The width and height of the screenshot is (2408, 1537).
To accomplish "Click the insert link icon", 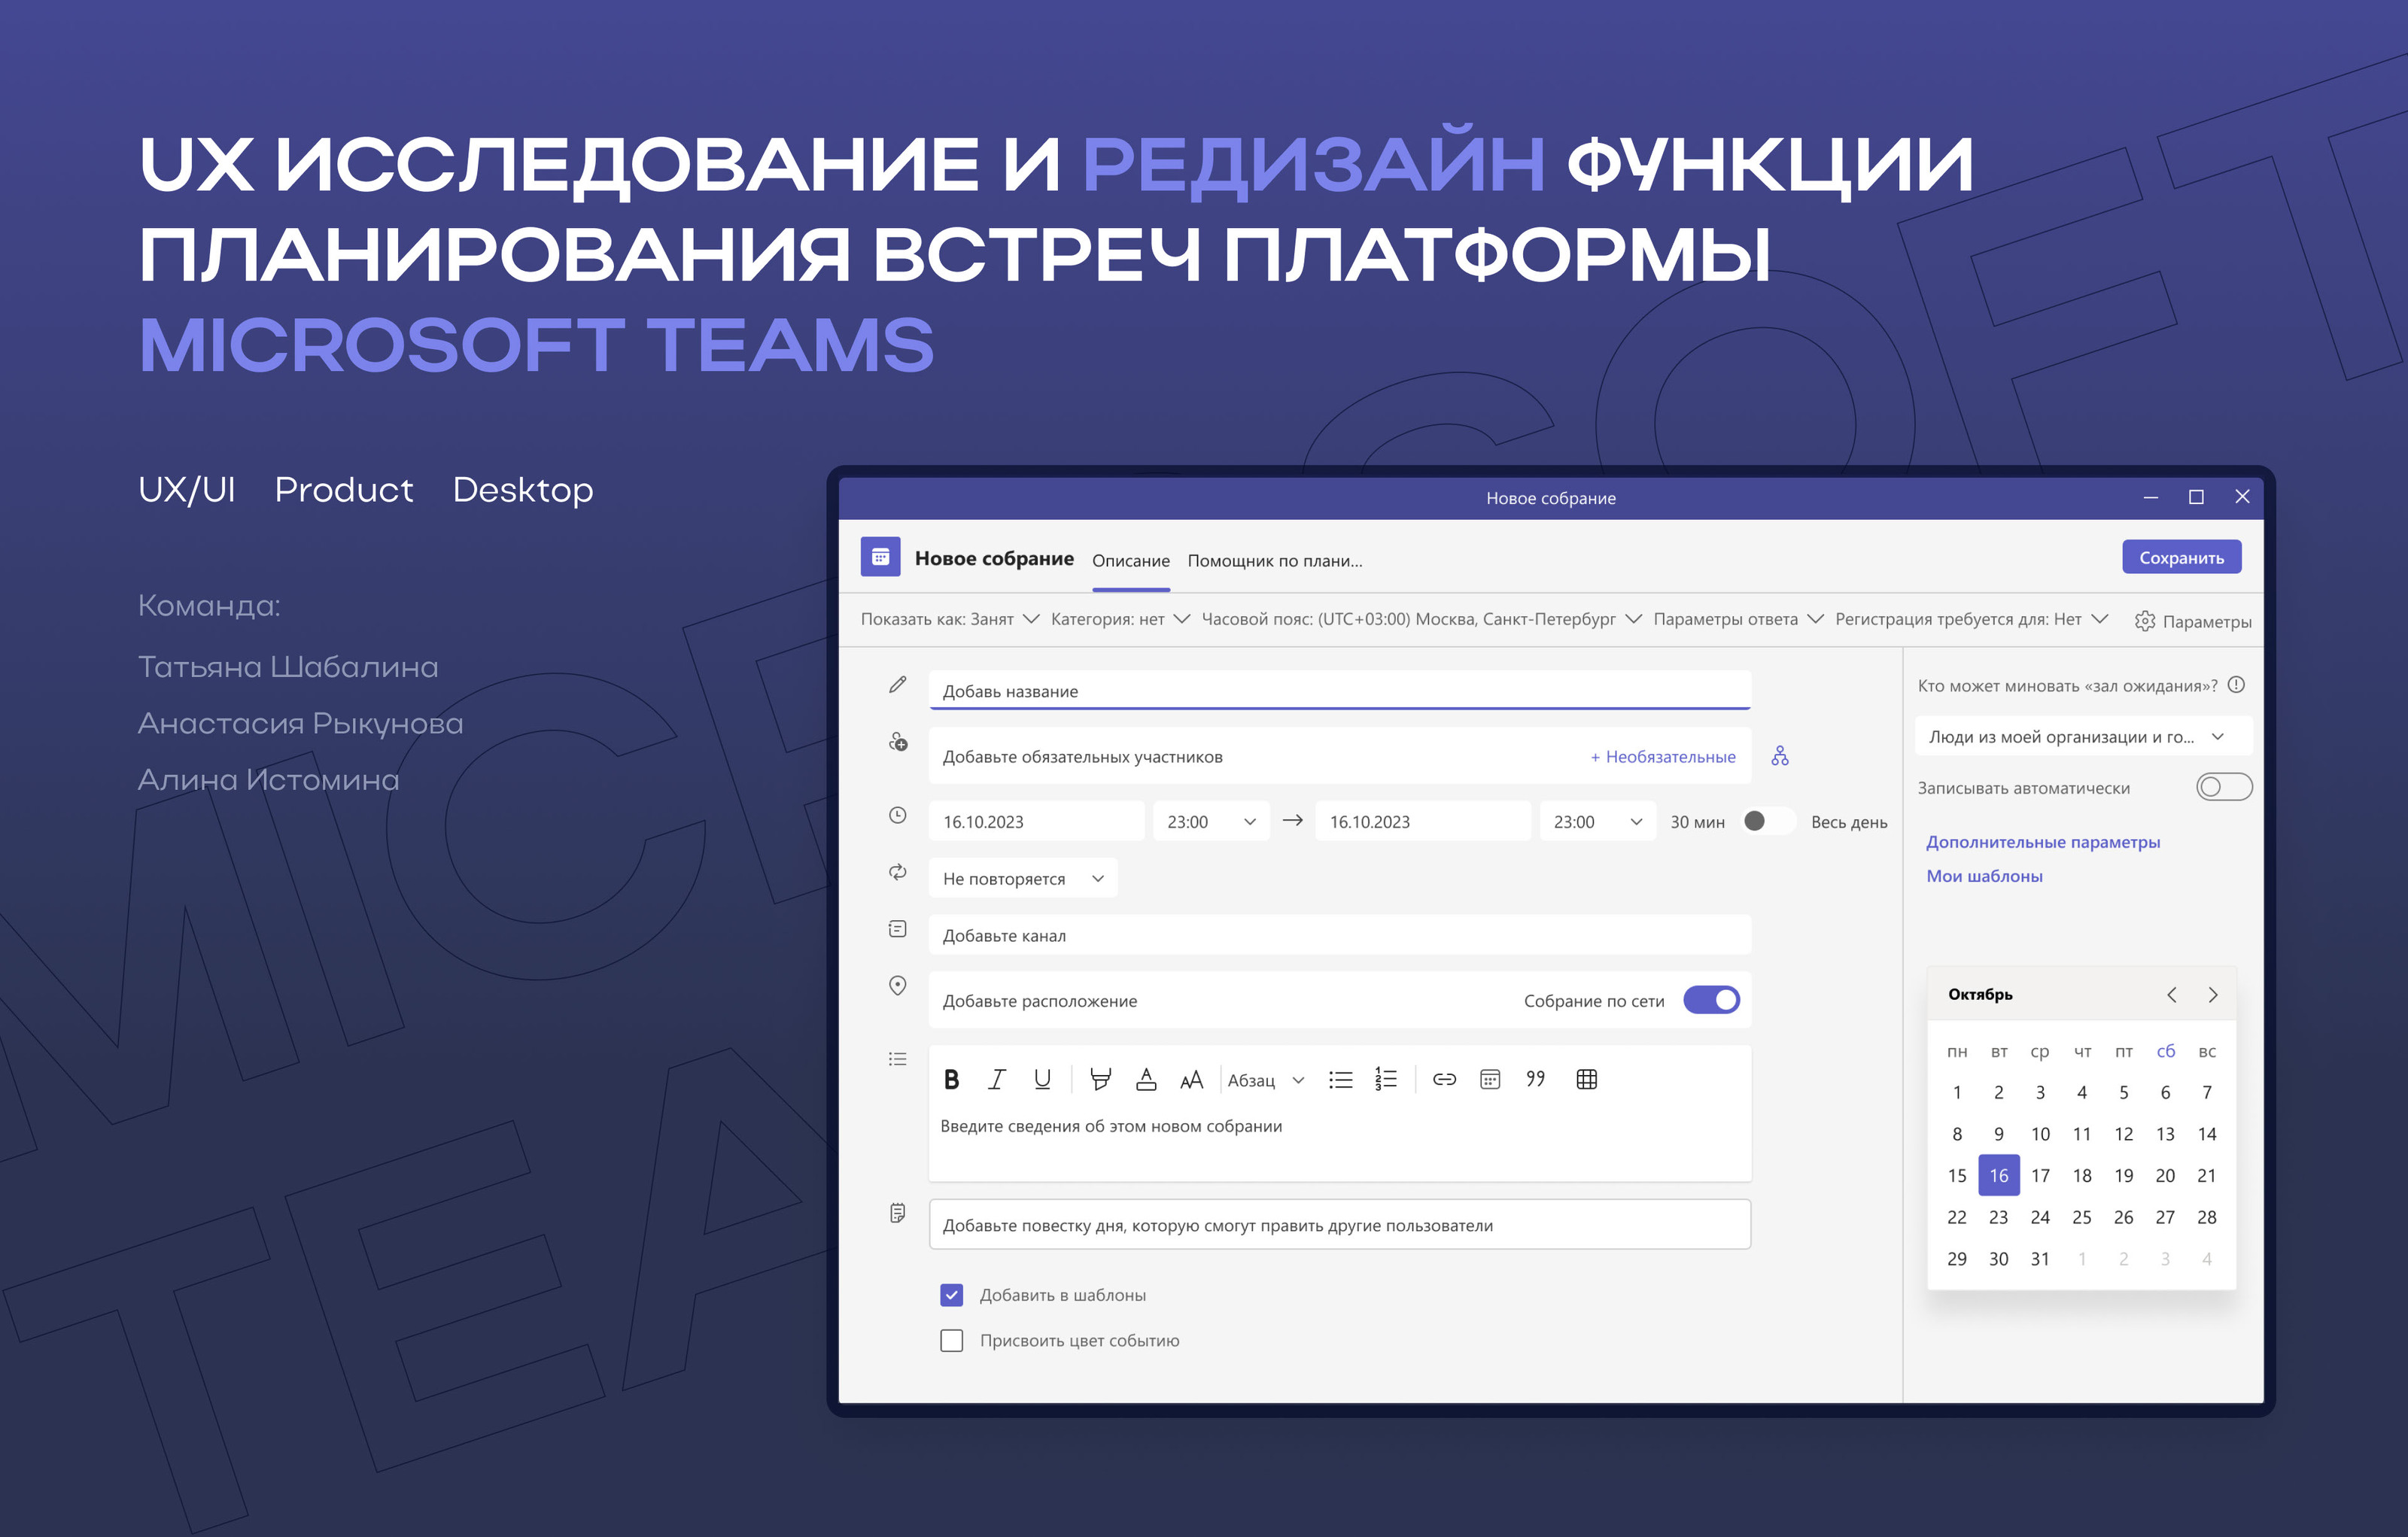I will tap(1444, 1079).
